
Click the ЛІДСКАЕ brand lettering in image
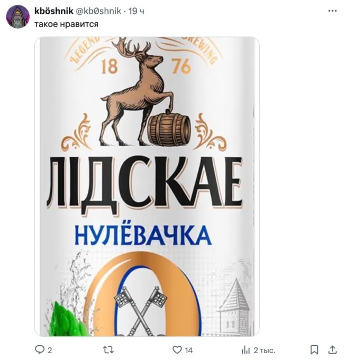pos(144,183)
